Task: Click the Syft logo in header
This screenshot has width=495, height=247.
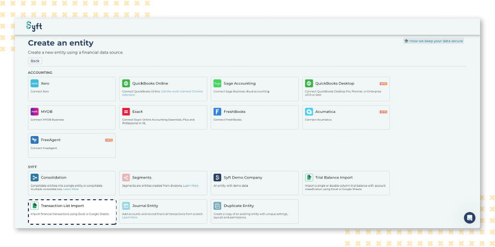Action: (x=34, y=26)
